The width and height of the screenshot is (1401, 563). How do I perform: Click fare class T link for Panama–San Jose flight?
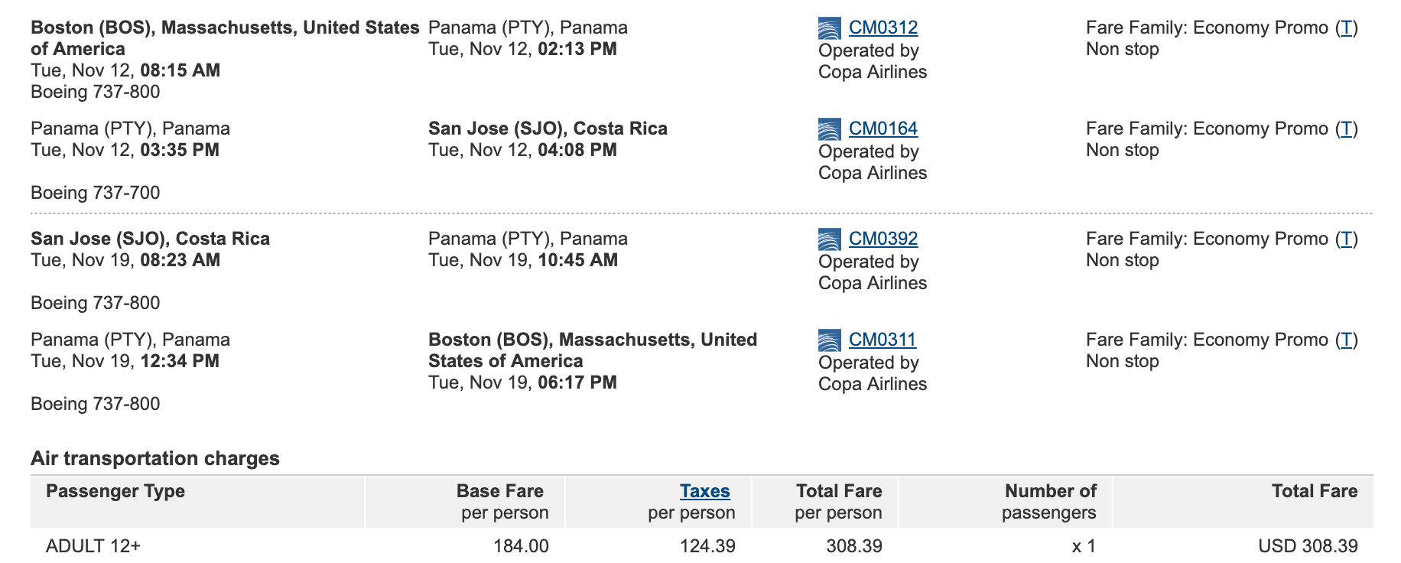pyautogui.click(x=1346, y=129)
